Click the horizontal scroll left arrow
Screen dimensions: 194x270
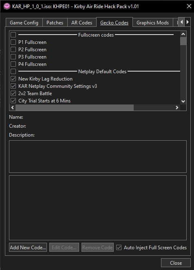pos(12,107)
